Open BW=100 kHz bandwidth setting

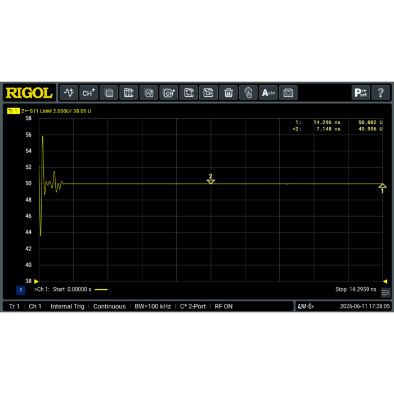(153, 306)
